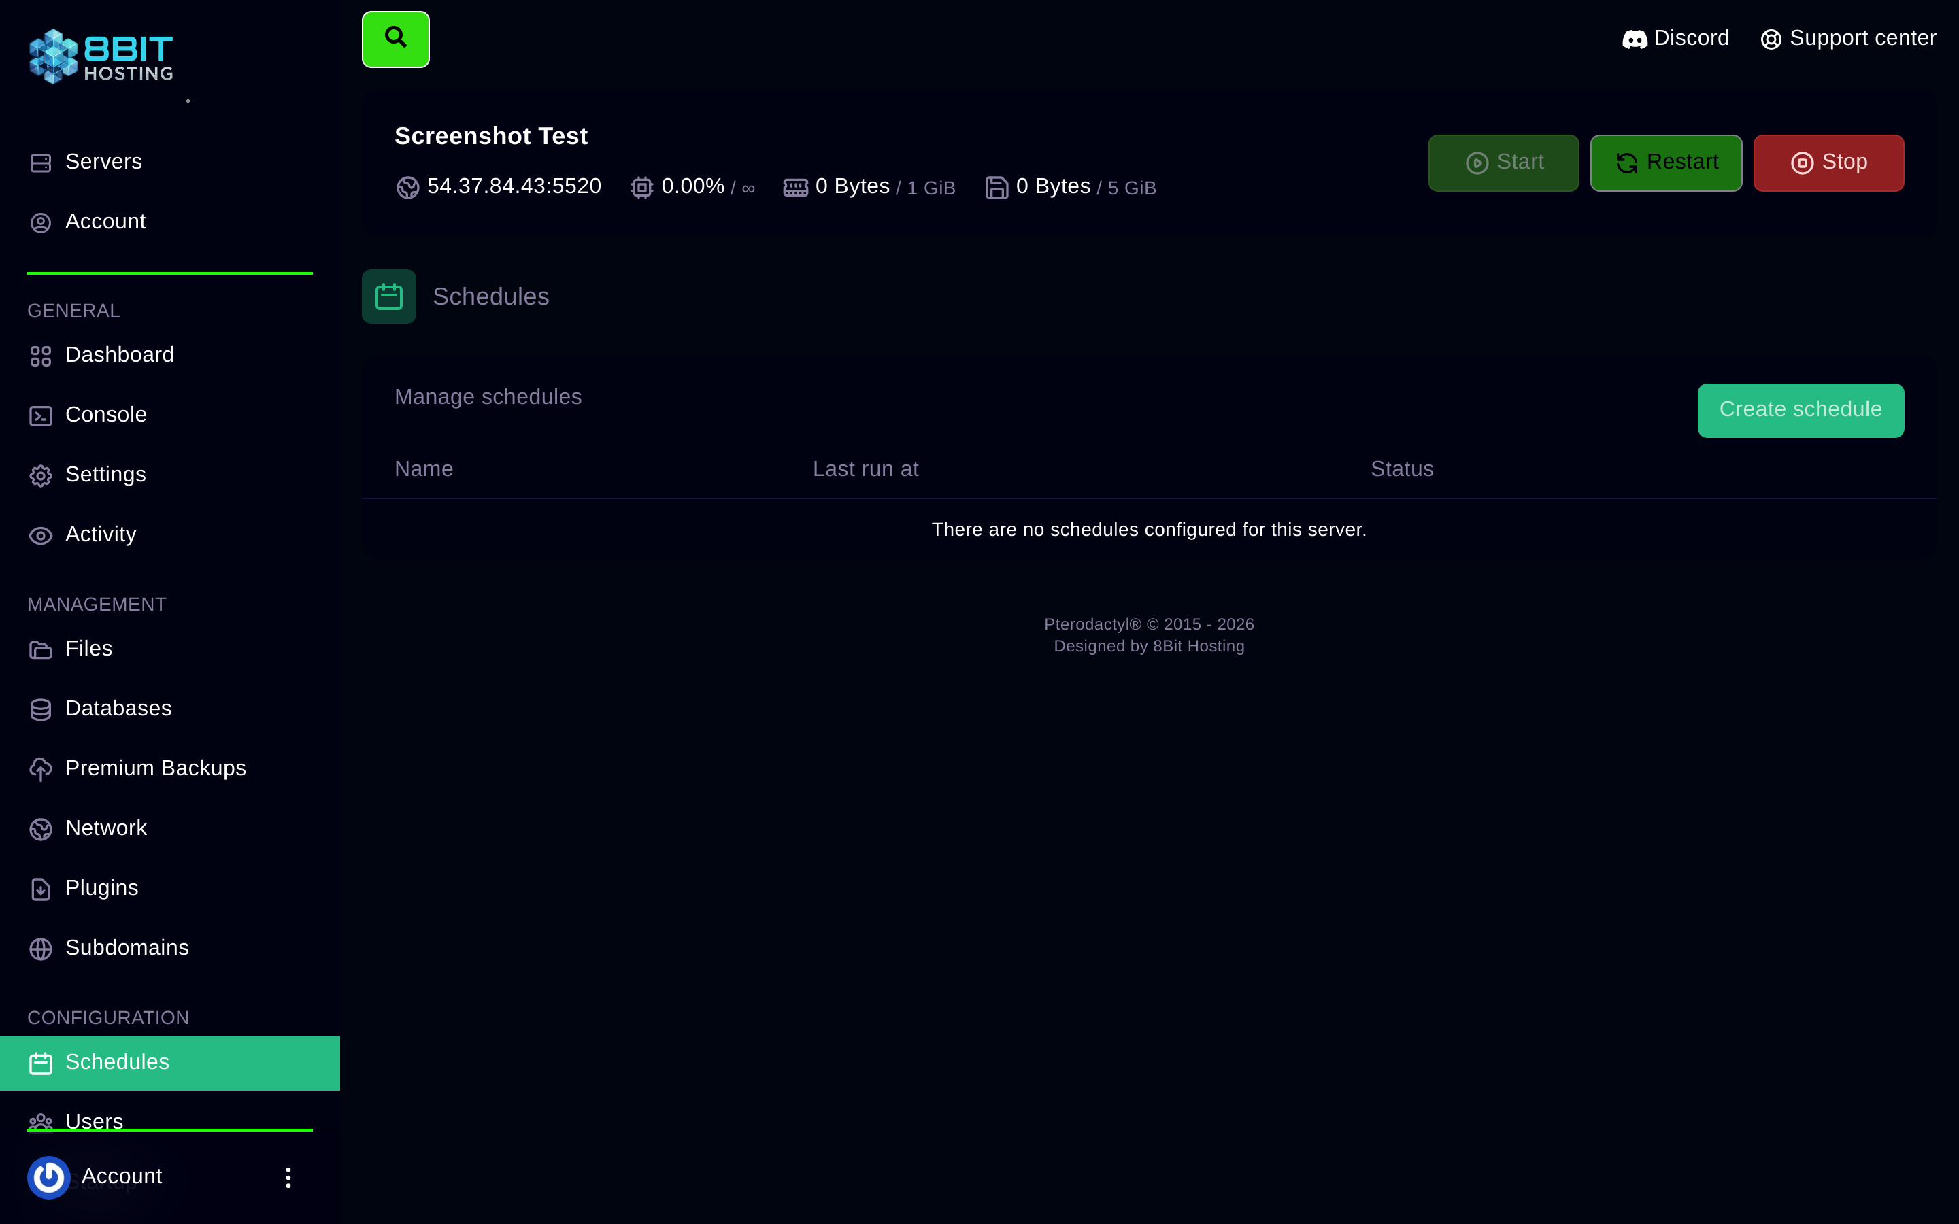Image resolution: width=1959 pixels, height=1224 pixels.
Task: Click the memory RAM usage icon
Action: coord(795,188)
